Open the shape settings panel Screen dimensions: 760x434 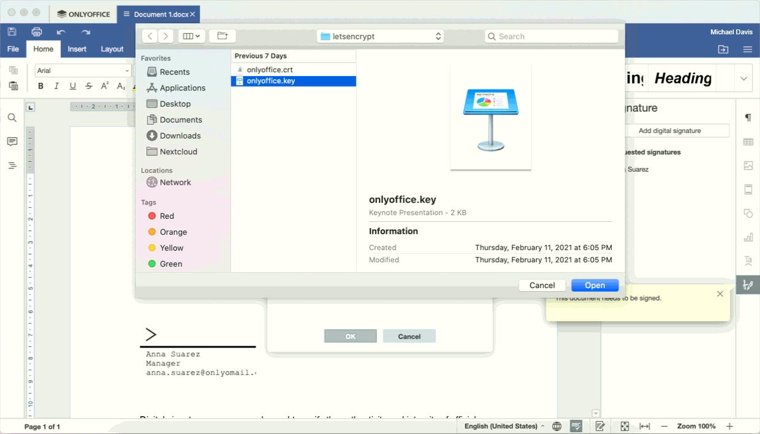pyautogui.click(x=748, y=213)
